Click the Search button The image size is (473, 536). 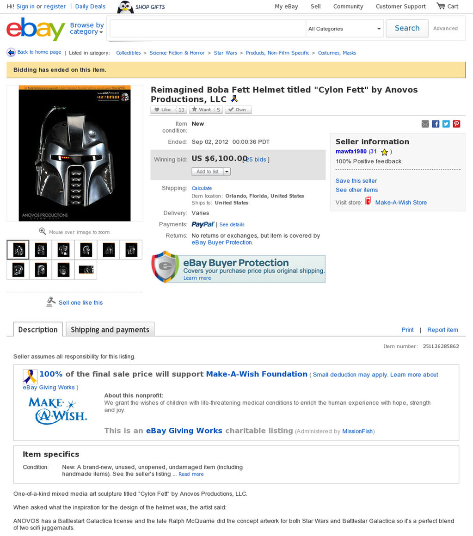407,28
